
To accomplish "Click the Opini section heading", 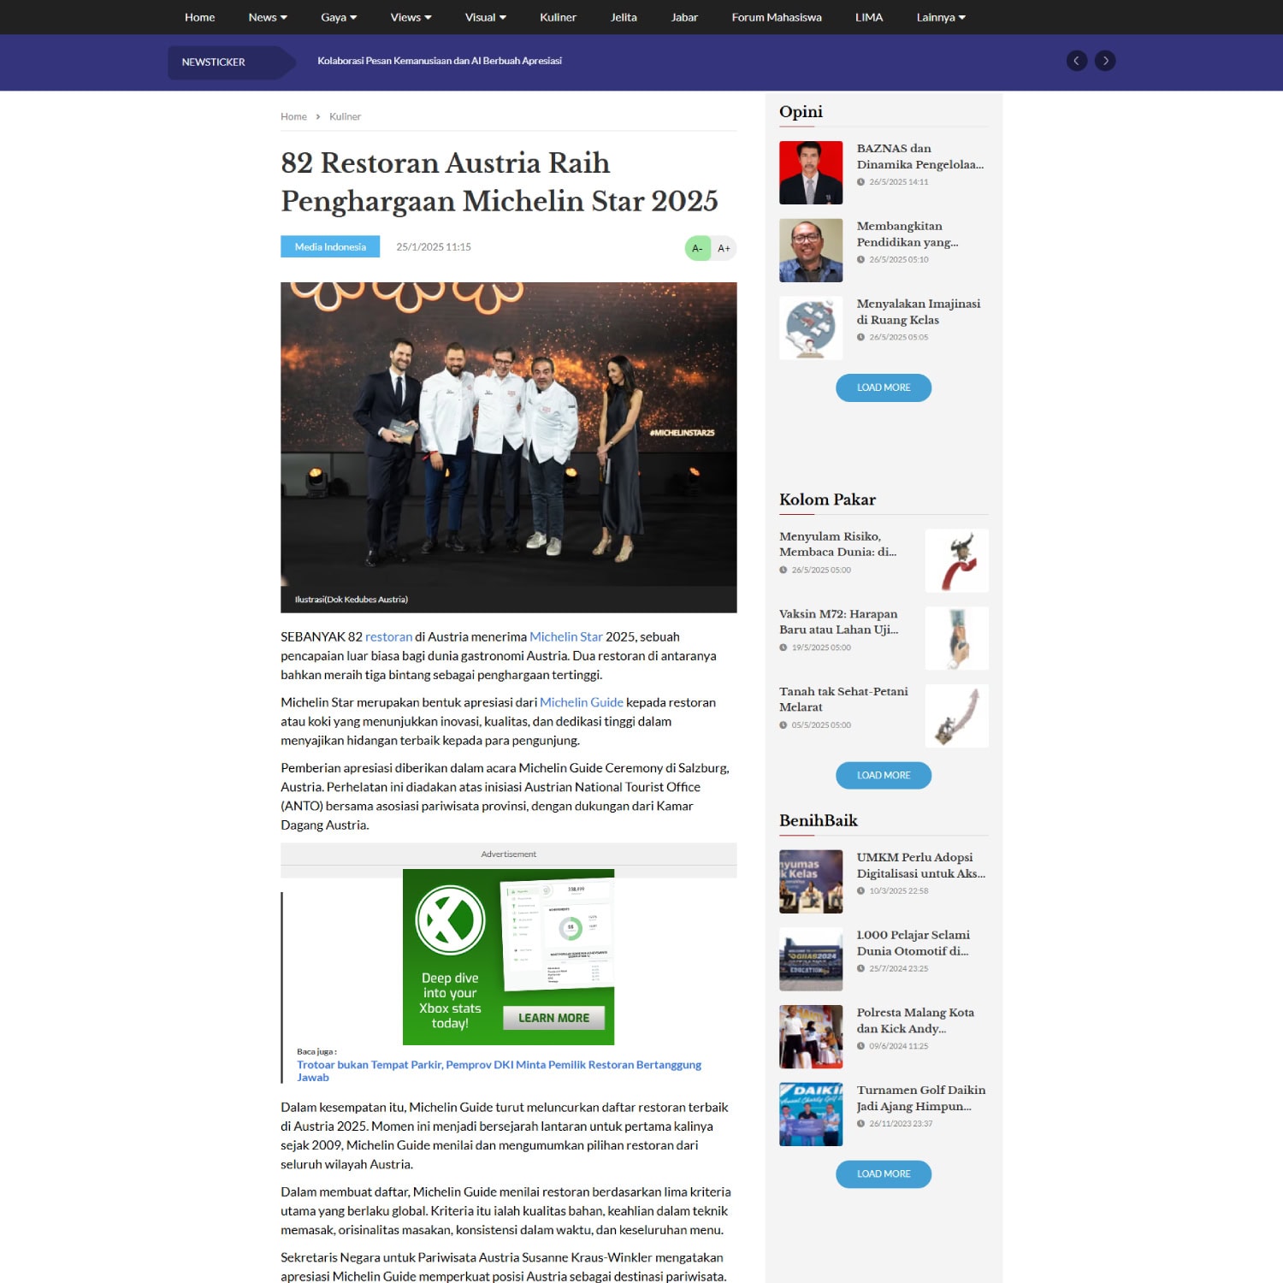I will (801, 112).
